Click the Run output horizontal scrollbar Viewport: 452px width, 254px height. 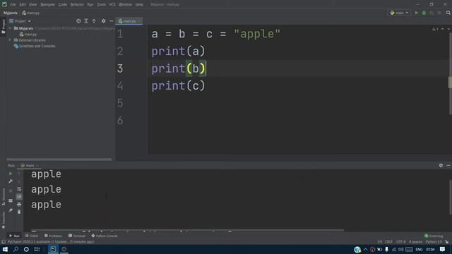187,231
